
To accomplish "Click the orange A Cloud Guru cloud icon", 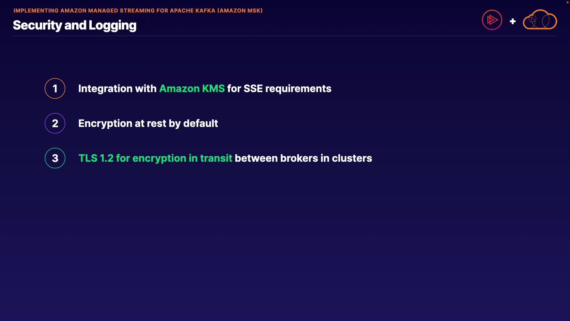I will [x=540, y=20].
